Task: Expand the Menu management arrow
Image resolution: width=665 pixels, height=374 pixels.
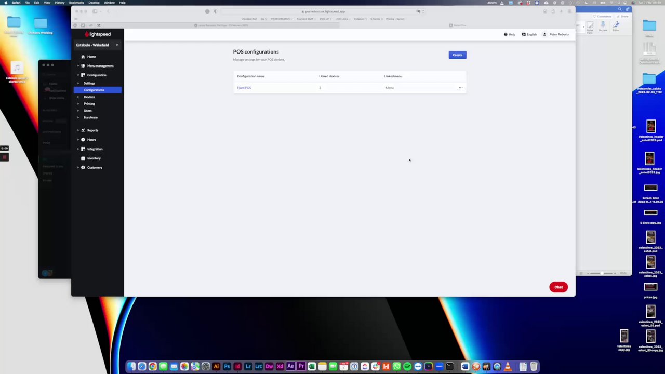Action: (x=78, y=66)
